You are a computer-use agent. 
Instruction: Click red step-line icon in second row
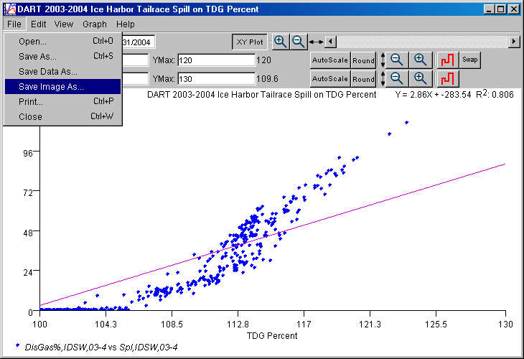tap(447, 78)
